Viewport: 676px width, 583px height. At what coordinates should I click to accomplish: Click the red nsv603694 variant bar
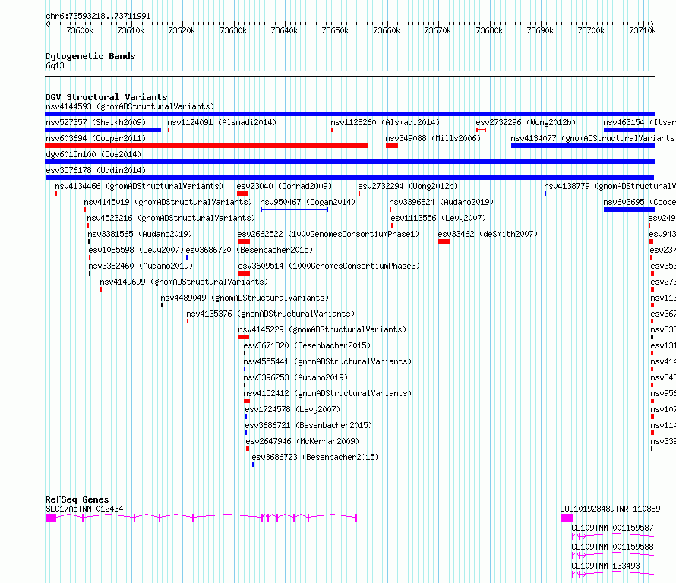pos(206,146)
